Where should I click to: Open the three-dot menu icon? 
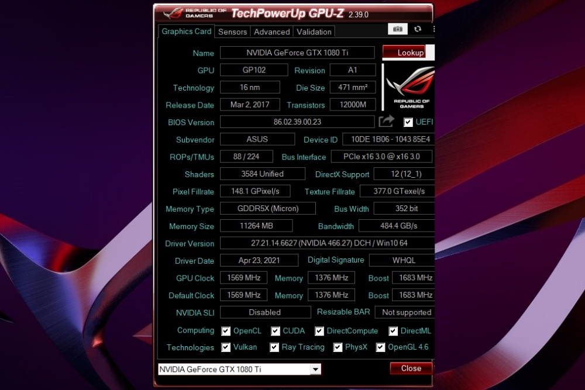433,29
